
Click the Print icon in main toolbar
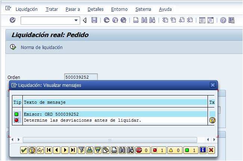coord(136,20)
